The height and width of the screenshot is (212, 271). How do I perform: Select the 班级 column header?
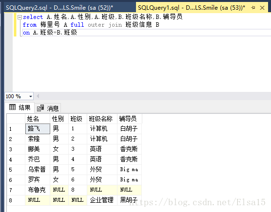click(78, 119)
